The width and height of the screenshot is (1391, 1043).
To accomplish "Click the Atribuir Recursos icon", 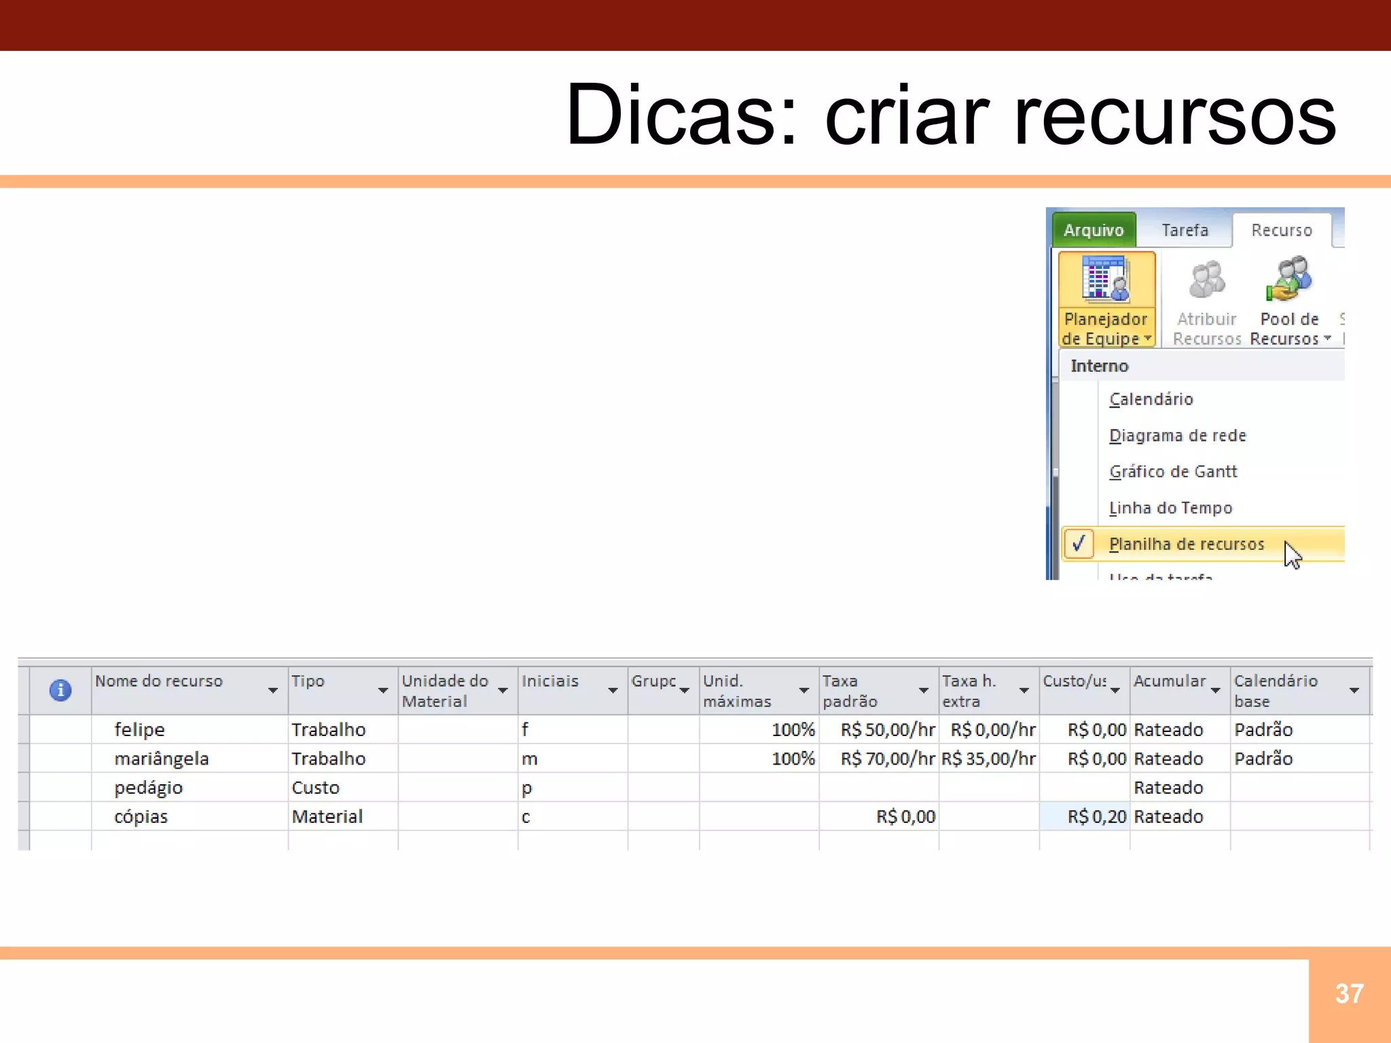I will tap(1207, 280).
